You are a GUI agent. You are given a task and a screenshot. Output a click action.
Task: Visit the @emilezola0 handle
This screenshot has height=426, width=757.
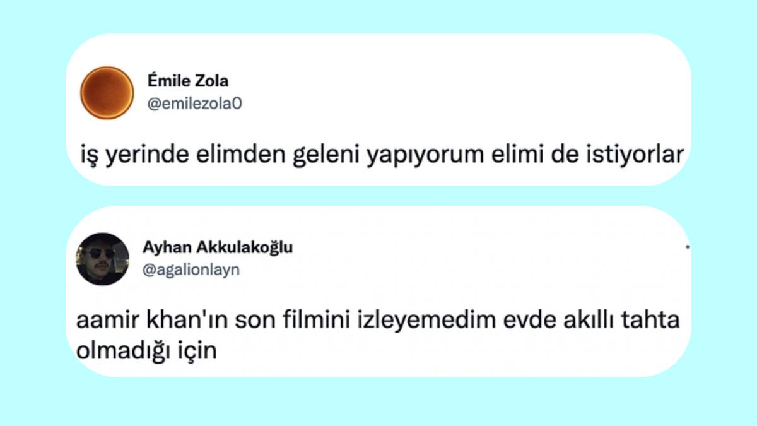coord(194,104)
